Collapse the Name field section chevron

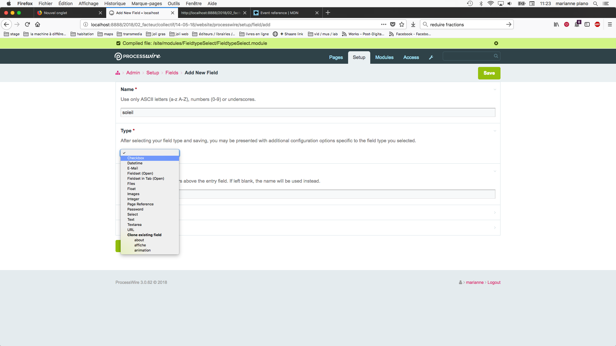point(495,89)
